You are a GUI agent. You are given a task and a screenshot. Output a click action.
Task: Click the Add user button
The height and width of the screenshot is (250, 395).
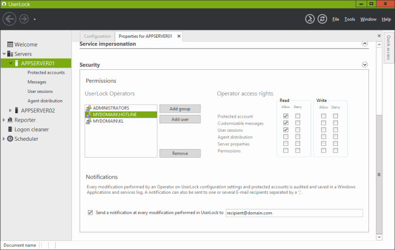pos(180,119)
